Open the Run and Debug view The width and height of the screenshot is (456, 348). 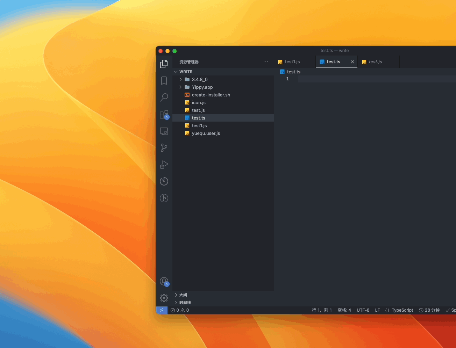point(164,165)
